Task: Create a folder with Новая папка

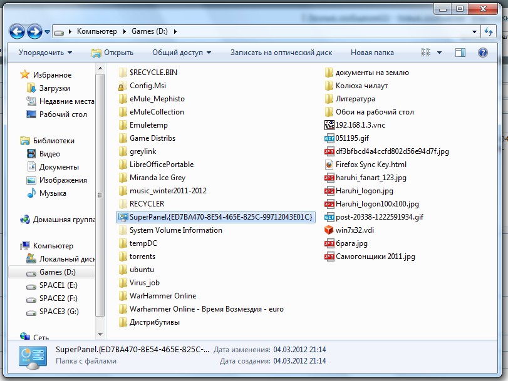Action: click(x=372, y=53)
